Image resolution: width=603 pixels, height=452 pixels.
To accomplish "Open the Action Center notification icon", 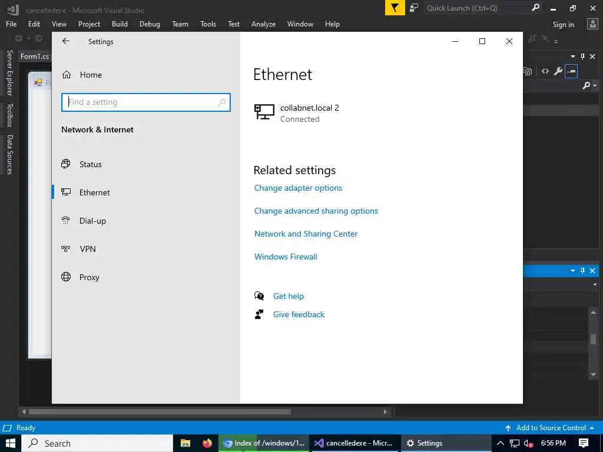I will click(x=584, y=443).
